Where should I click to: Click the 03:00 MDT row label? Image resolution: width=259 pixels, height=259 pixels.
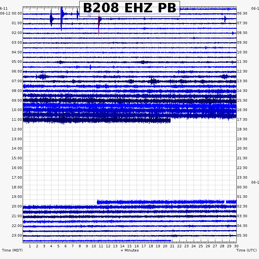(x=17, y=43)
